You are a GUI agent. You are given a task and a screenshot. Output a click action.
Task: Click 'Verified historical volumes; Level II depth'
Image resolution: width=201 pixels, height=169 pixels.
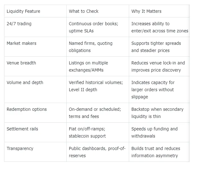pos(96,86)
